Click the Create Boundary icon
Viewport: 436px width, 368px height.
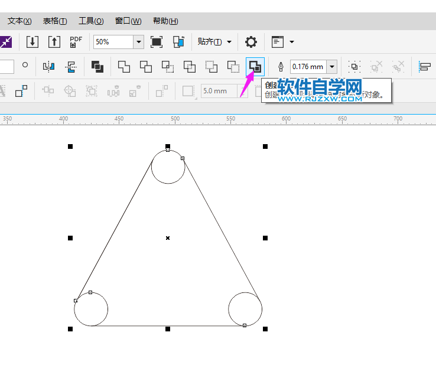coord(255,66)
